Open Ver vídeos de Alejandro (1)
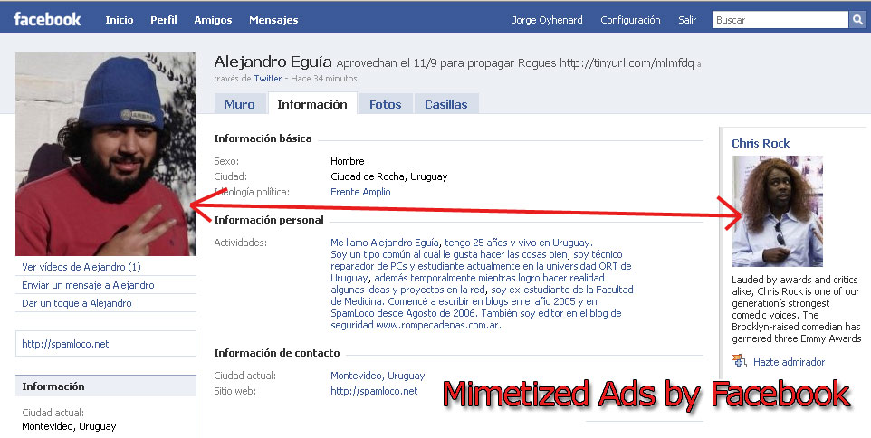871x438 pixels. click(81, 267)
